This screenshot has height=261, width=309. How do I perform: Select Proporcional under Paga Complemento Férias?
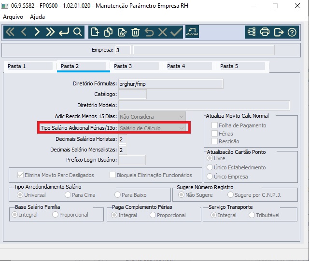[x=153, y=215]
